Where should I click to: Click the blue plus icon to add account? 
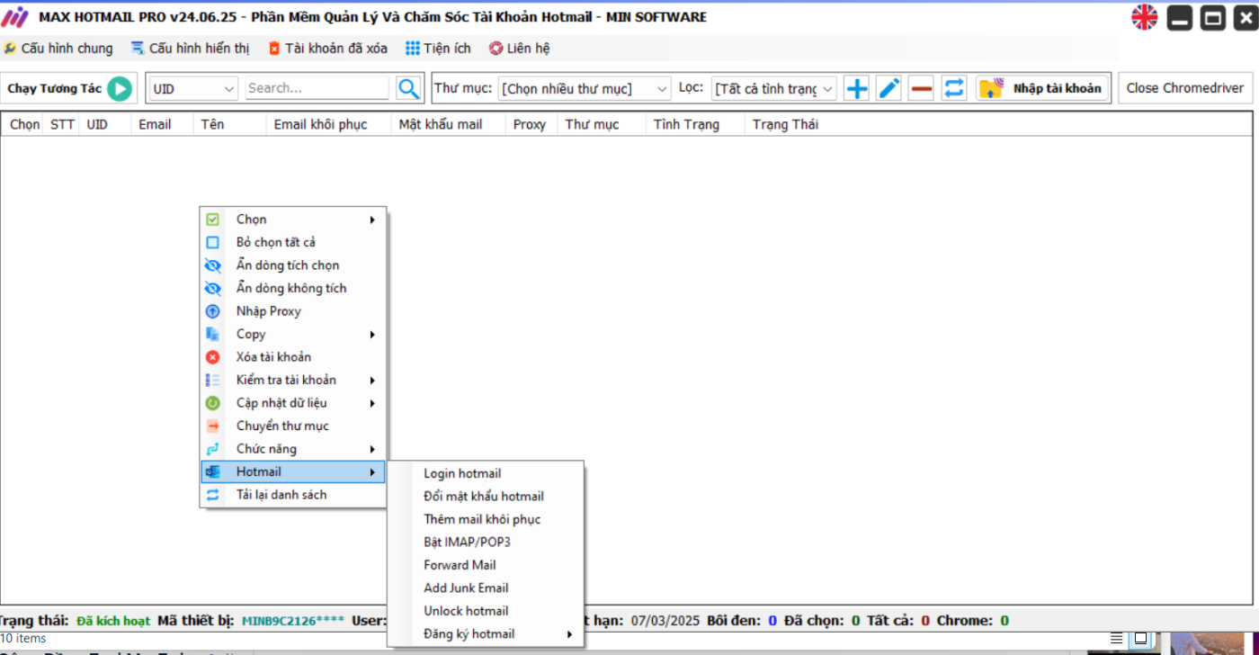tap(856, 87)
